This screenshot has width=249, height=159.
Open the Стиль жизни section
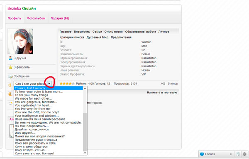click(113, 32)
